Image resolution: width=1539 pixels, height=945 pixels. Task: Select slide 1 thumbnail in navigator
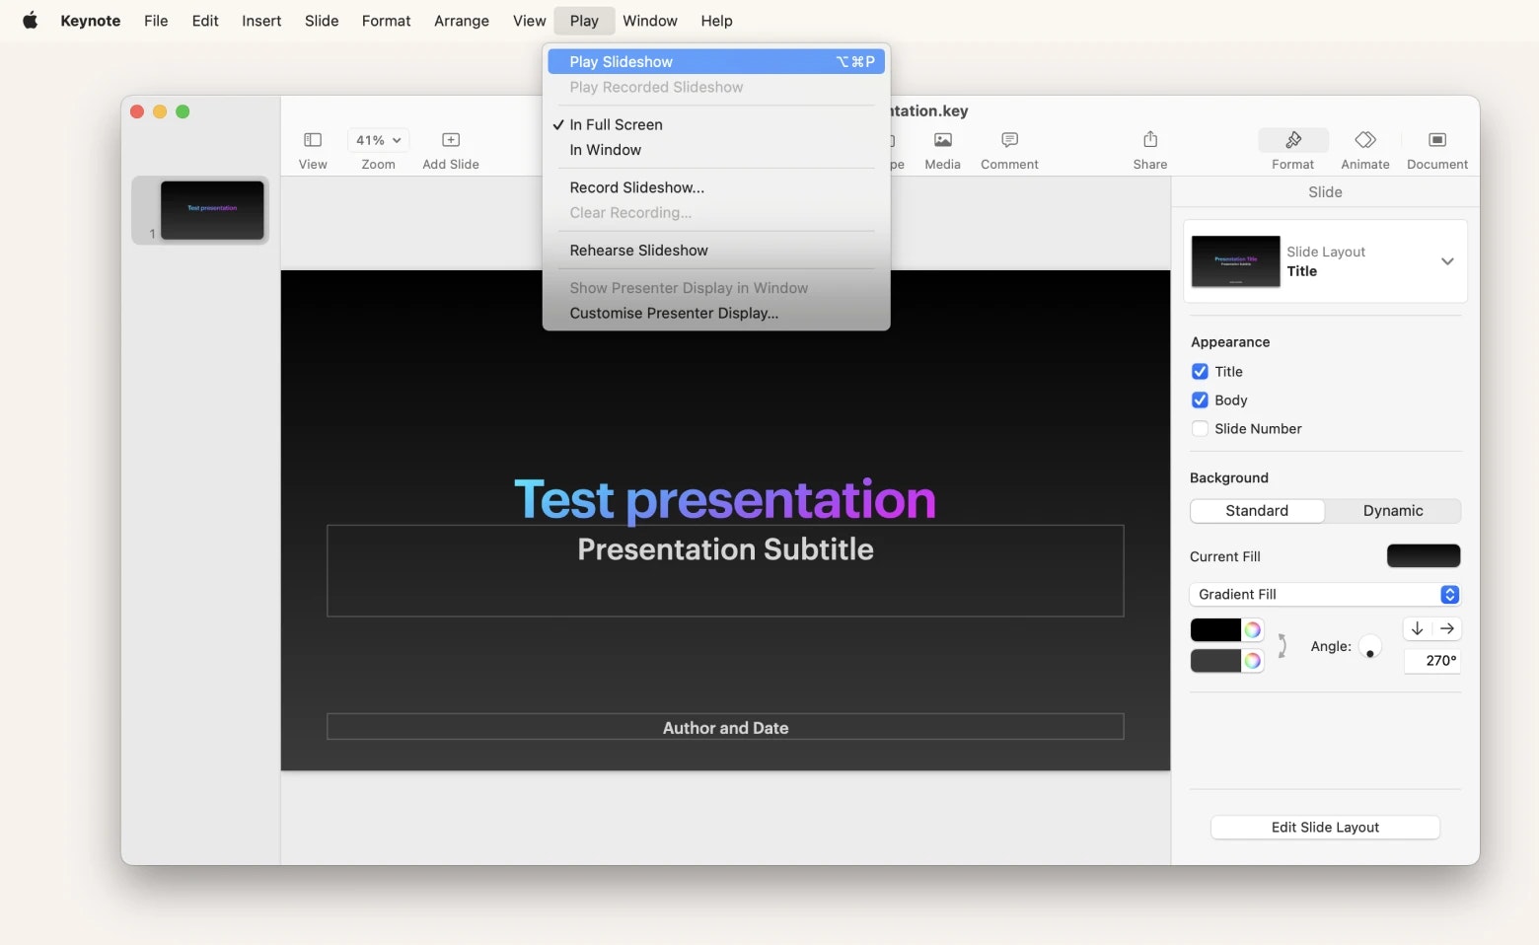point(212,210)
